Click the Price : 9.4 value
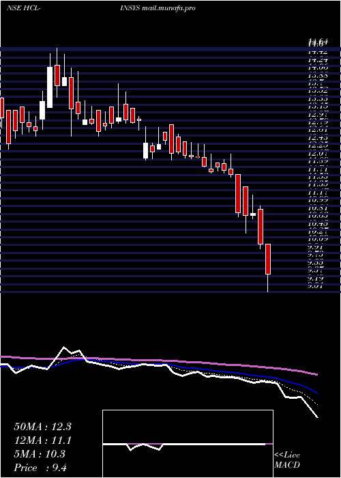This screenshot has width=341, height=478. tap(40, 468)
